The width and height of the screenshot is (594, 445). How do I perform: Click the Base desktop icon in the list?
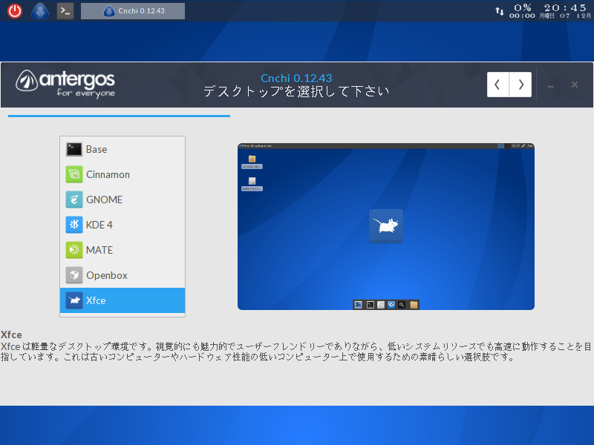point(74,149)
